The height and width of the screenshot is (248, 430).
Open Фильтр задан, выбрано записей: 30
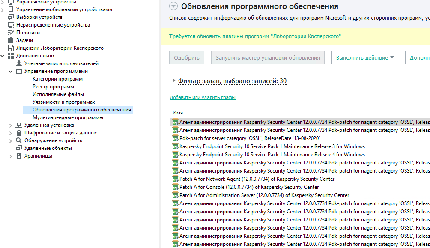point(232,81)
